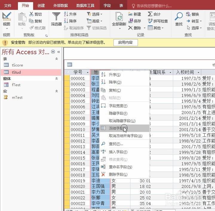Choose 插入字段(F) in context menu
Viewport: 215px width, 211px height.
124,152
